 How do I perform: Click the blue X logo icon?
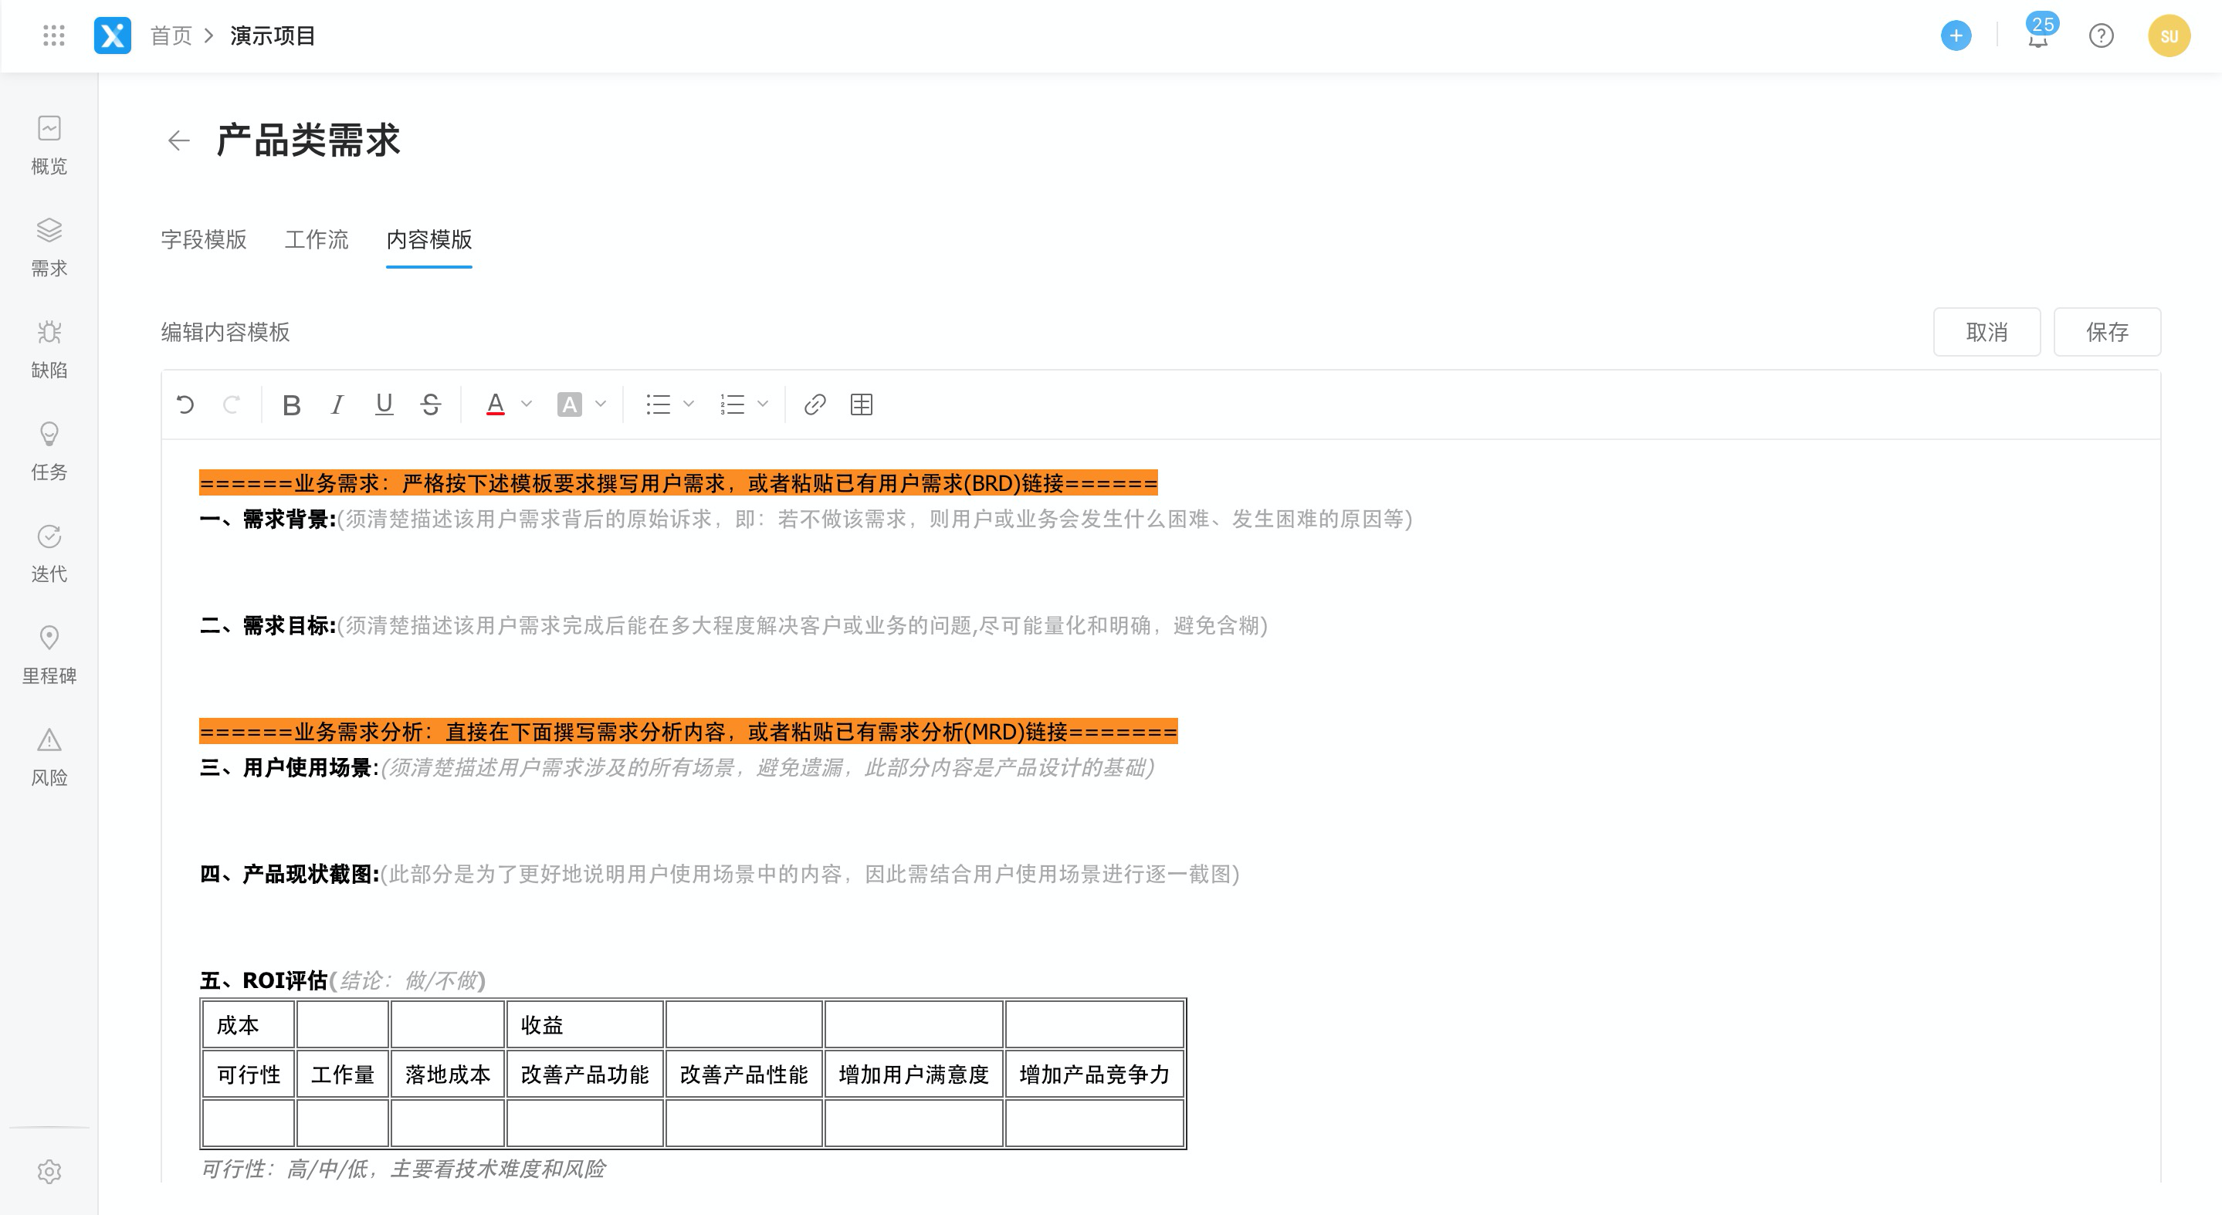[x=112, y=36]
